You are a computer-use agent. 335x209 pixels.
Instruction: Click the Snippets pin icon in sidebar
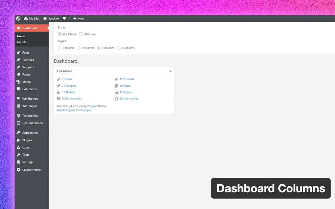coord(18,67)
